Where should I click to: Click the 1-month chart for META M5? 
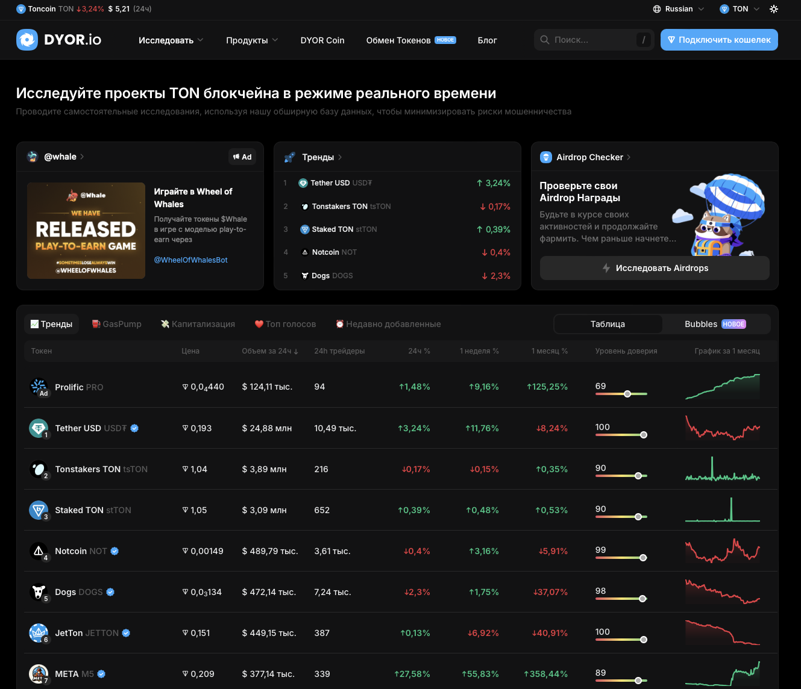(x=723, y=673)
